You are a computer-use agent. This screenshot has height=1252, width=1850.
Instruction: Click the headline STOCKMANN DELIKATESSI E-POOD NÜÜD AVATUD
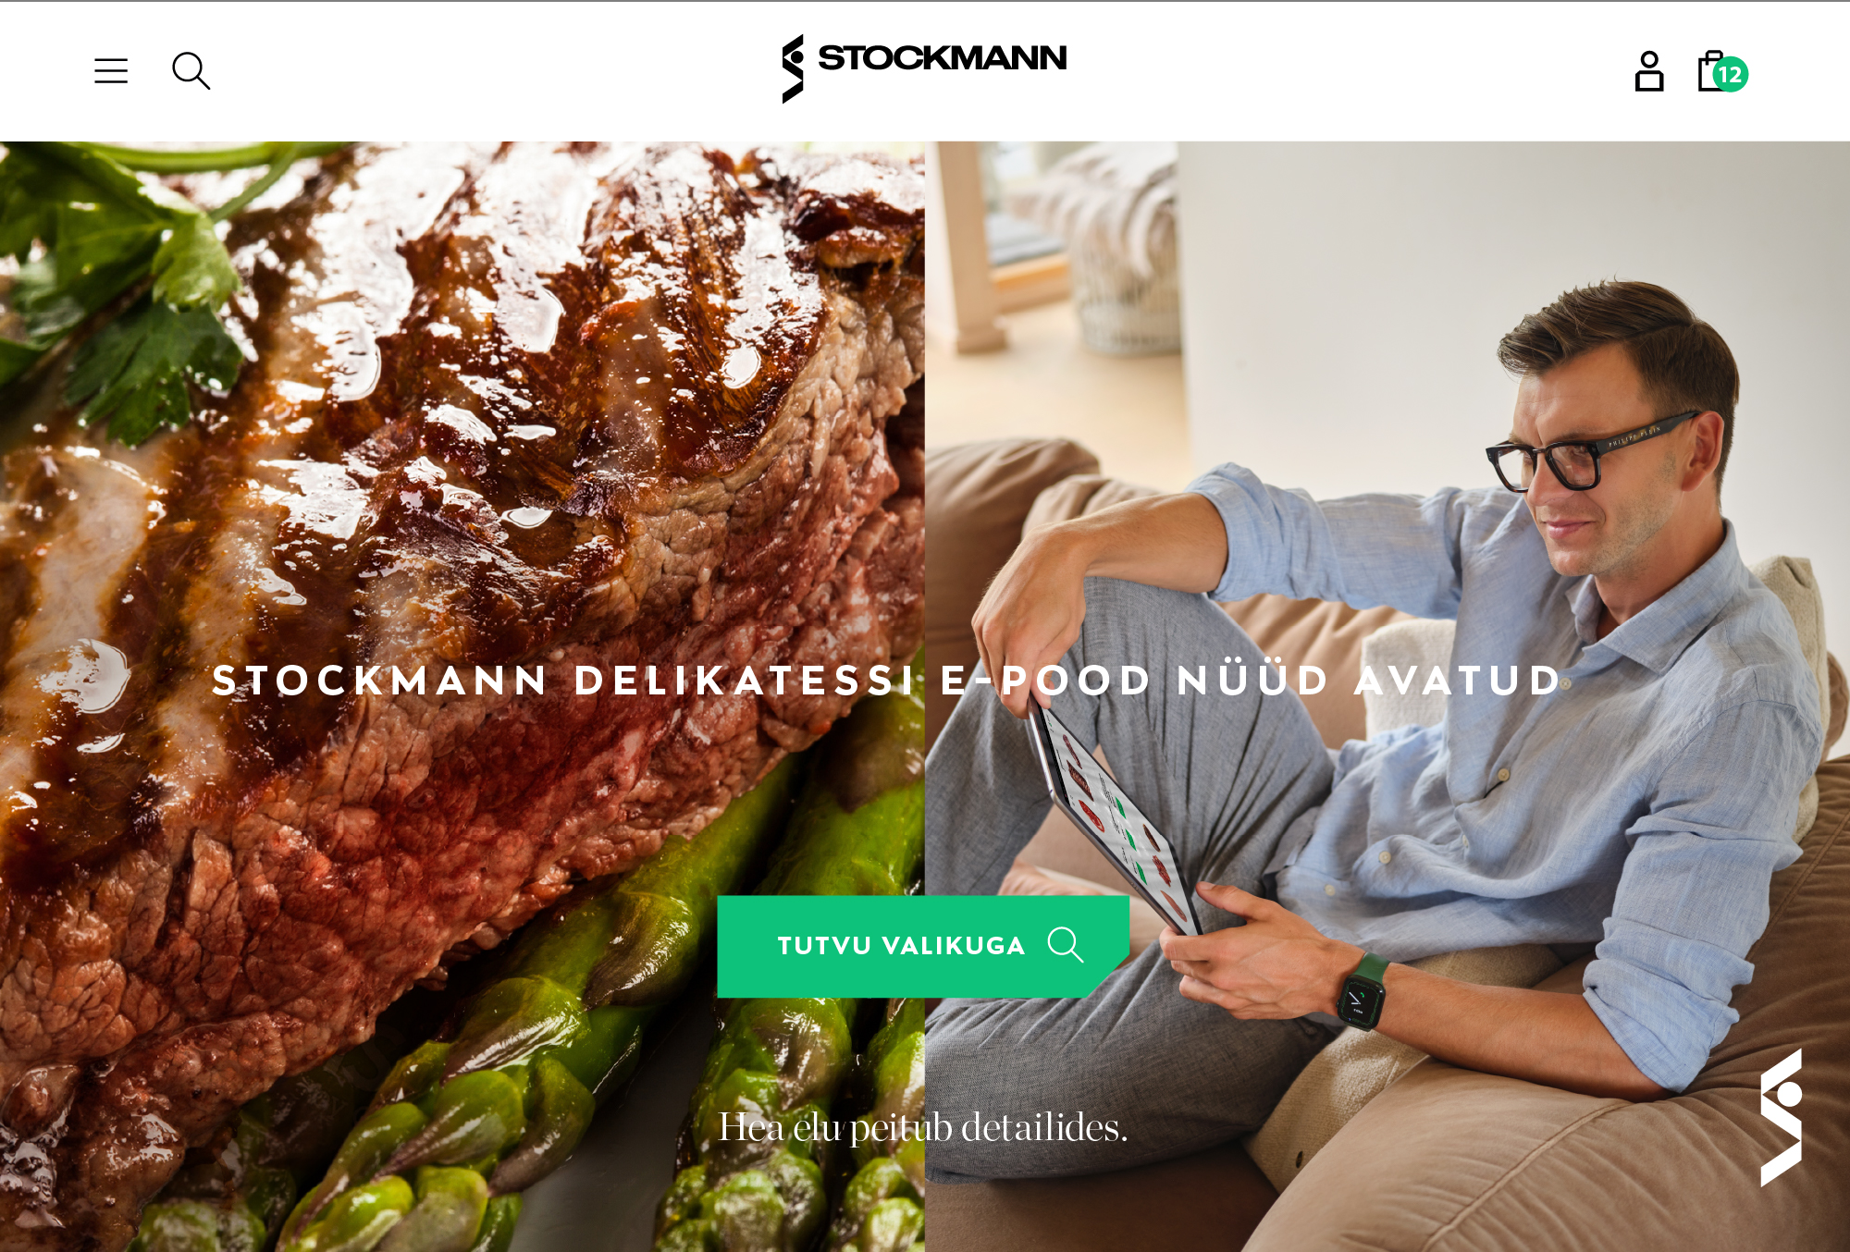887,681
